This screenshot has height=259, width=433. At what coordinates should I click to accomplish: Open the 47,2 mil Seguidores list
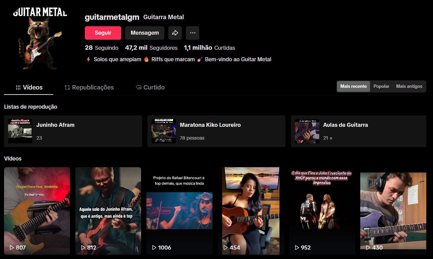tap(151, 48)
